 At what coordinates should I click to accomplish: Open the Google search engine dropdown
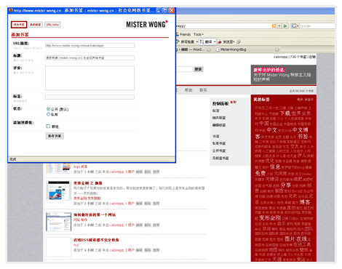[x=295, y=25]
